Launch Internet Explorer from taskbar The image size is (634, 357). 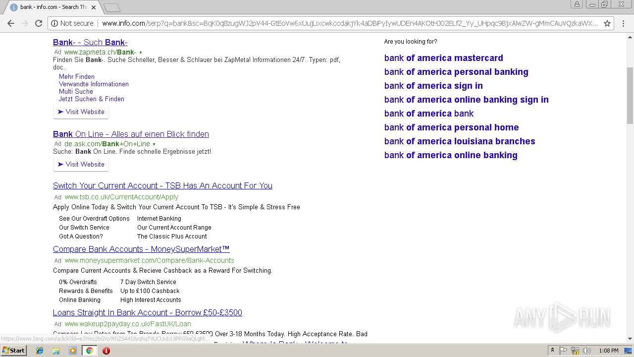40,351
